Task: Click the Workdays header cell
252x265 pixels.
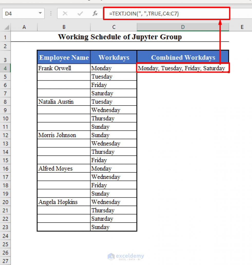Action: [114, 57]
